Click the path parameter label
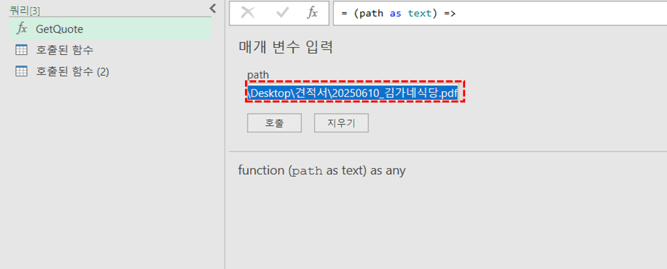Screen dimensions: 667x269 258,75
